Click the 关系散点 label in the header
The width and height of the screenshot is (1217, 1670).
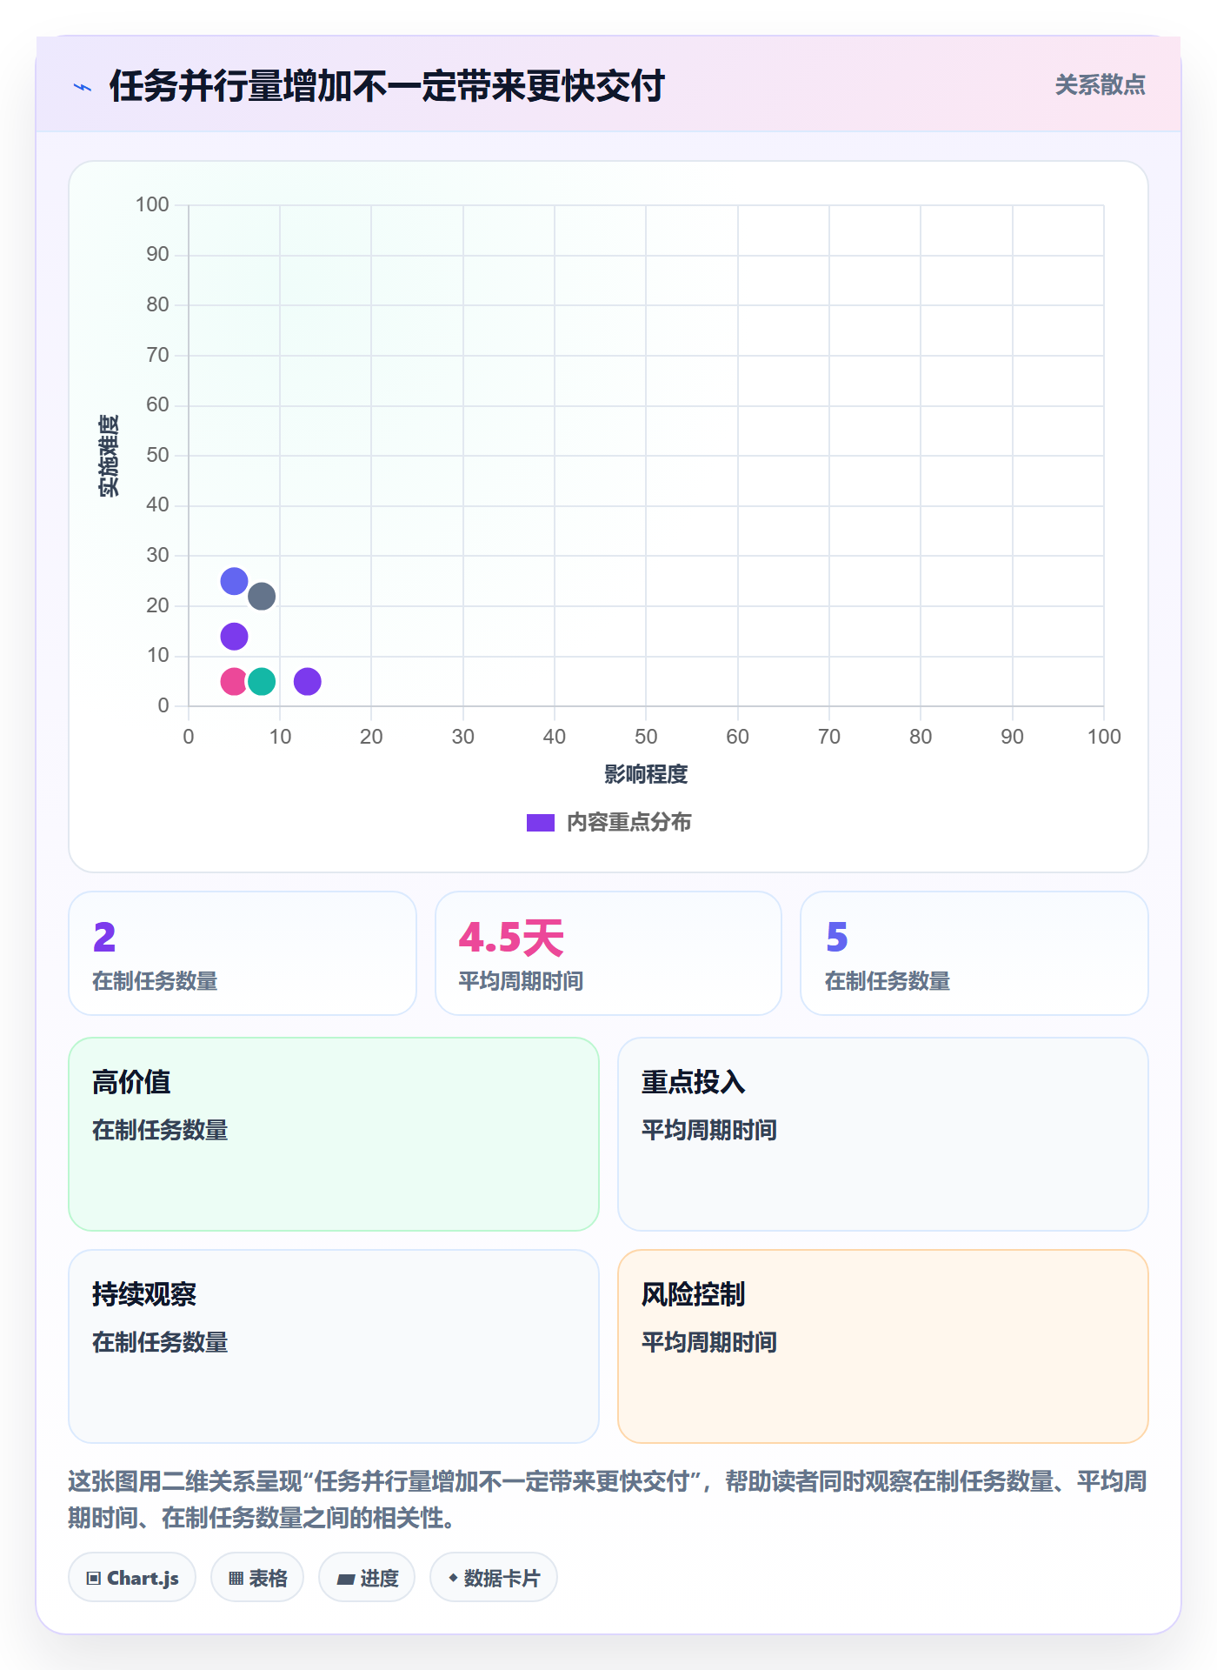1100,84
